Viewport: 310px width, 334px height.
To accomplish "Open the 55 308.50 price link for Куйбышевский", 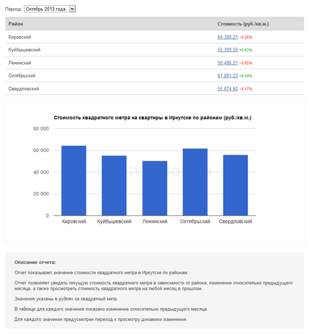I will [228, 50].
